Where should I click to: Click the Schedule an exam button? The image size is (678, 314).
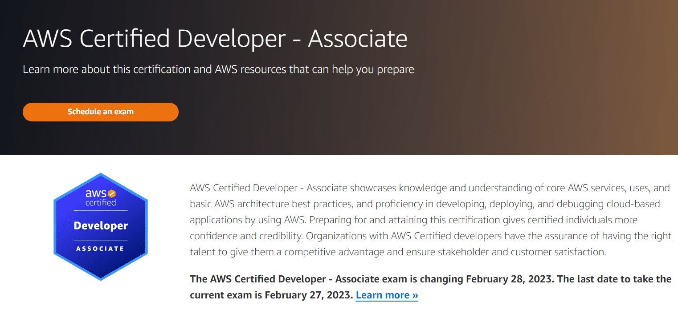[101, 112]
